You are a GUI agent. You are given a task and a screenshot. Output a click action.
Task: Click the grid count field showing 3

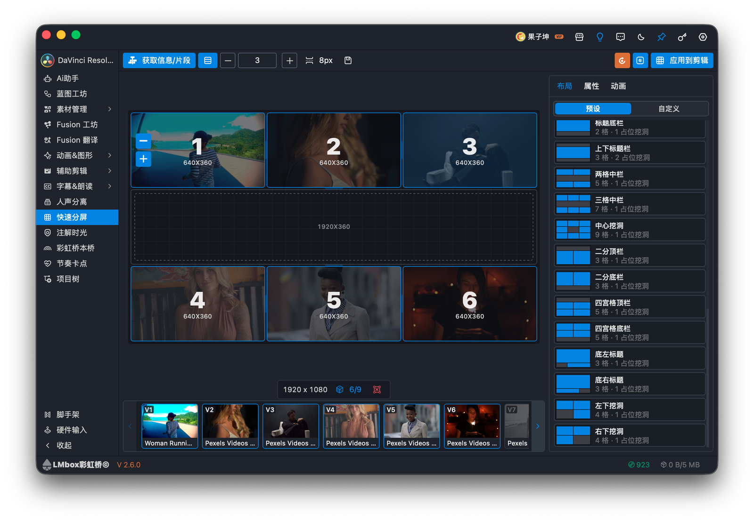coord(257,60)
